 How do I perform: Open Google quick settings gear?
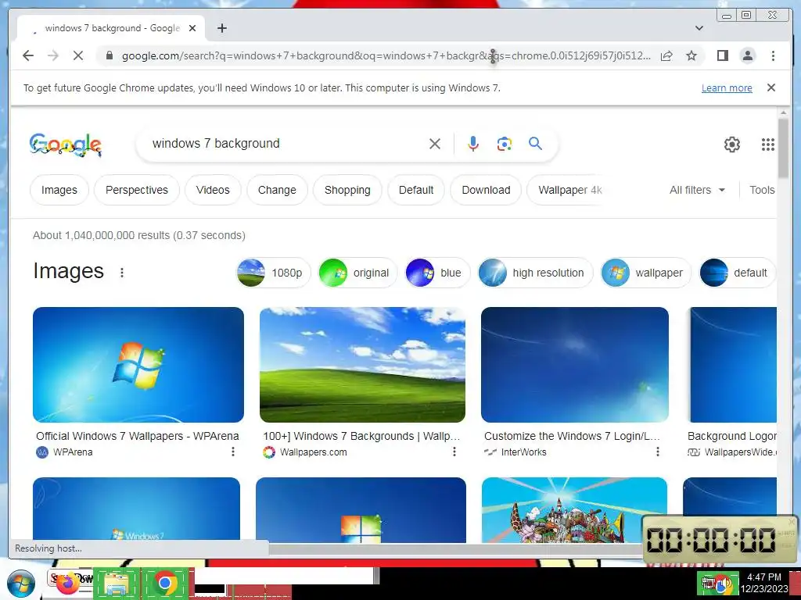click(731, 145)
